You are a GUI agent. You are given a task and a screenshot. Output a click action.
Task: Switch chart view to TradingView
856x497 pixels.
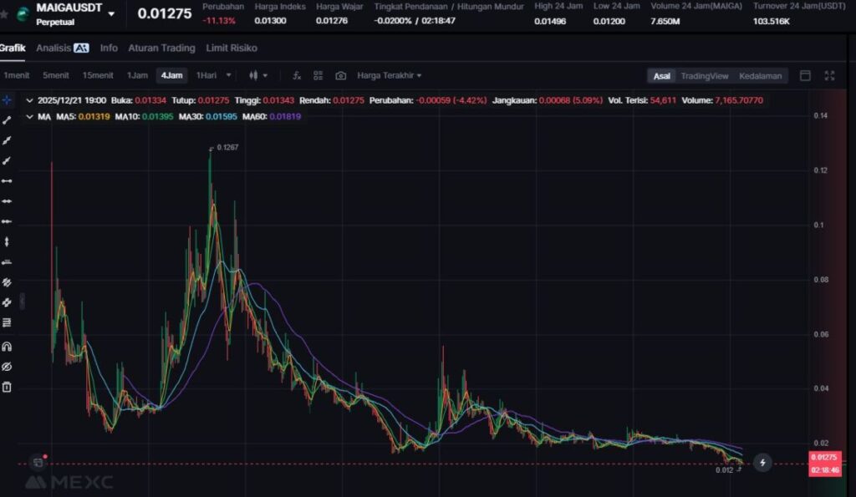click(704, 76)
